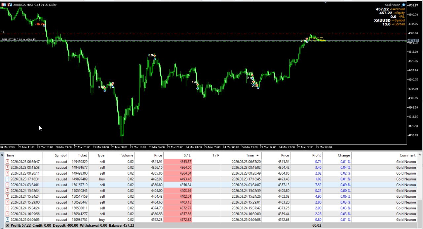The image size is (423, 229).
Task: Click the Gold Neuron expert advisor hat icon
Action: pos(404,5)
